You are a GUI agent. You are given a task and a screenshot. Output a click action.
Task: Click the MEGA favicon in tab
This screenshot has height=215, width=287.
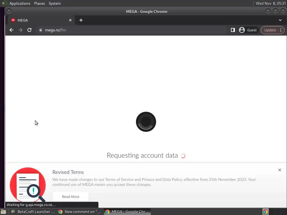click(x=13, y=20)
